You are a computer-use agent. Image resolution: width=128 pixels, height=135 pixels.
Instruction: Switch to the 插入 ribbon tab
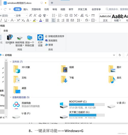(x=26, y=9)
